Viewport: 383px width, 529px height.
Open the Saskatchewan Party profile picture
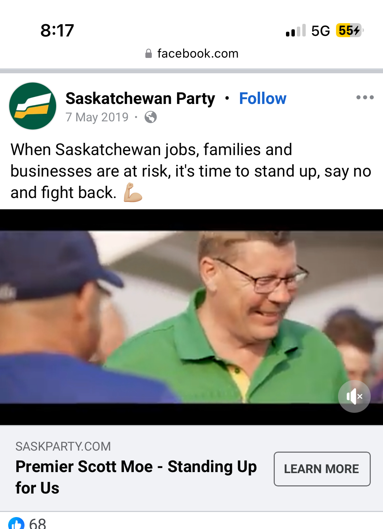click(33, 106)
